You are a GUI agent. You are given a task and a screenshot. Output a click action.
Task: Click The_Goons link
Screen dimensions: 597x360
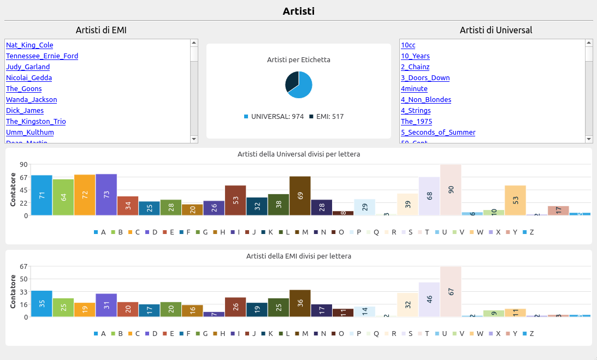click(23, 88)
